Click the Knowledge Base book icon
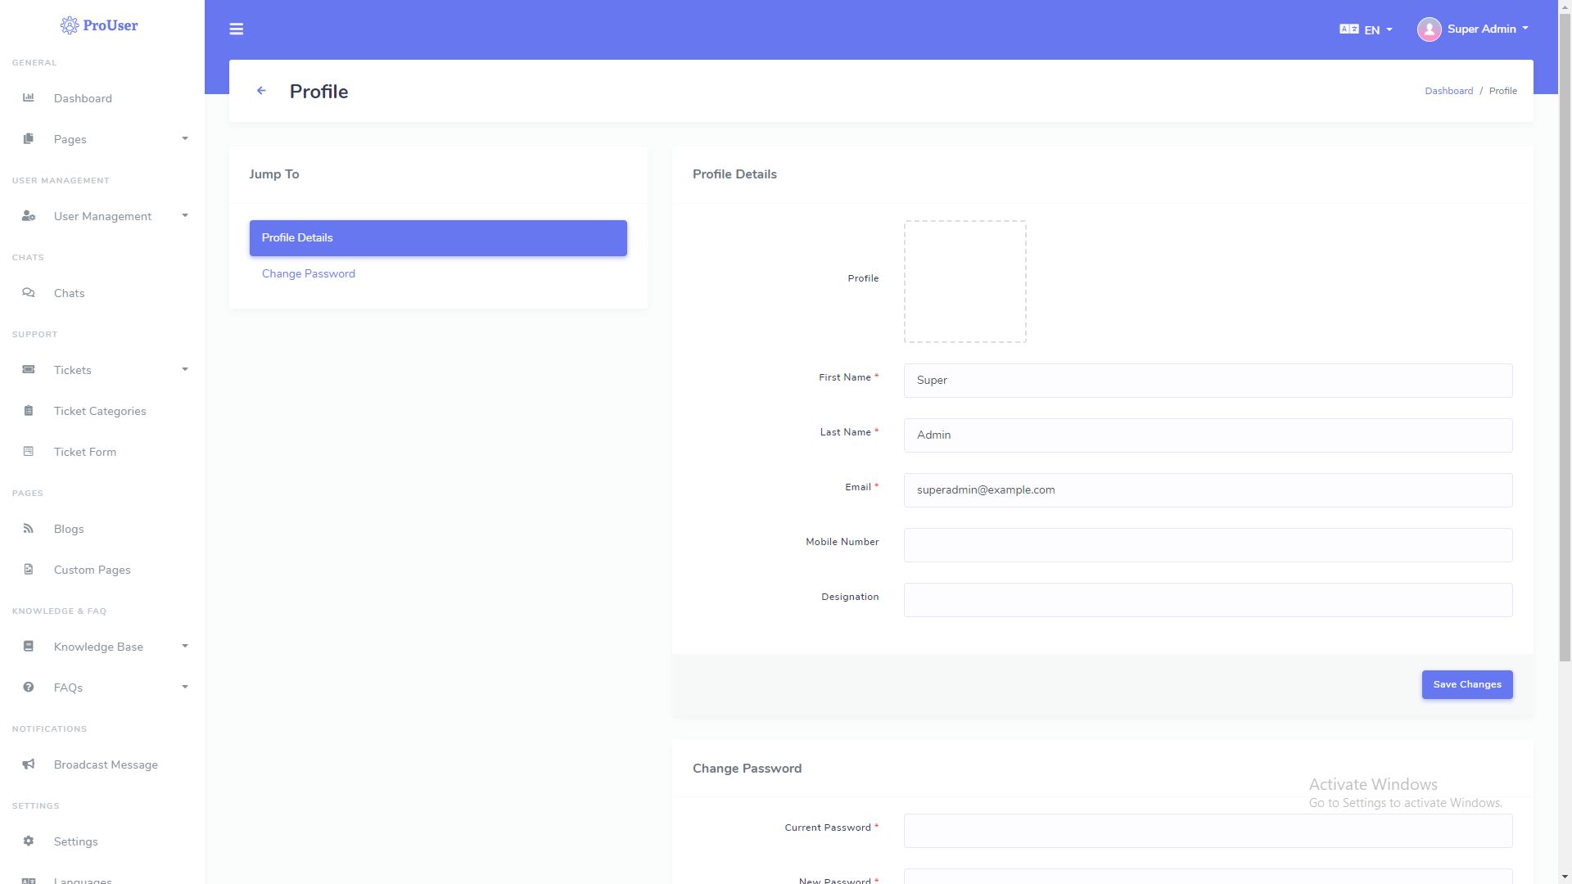Image resolution: width=1572 pixels, height=884 pixels. click(x=29, y=646)
